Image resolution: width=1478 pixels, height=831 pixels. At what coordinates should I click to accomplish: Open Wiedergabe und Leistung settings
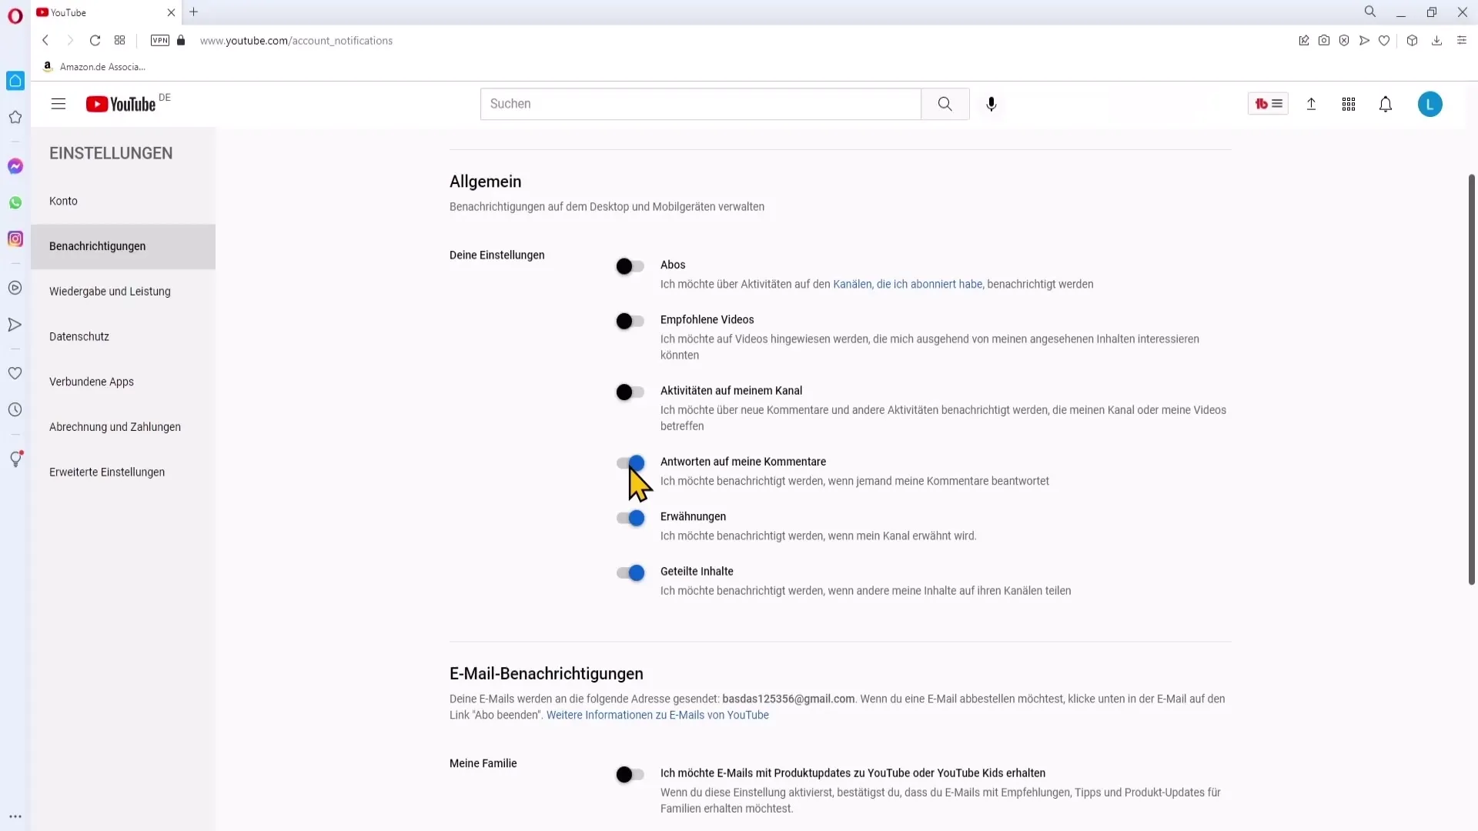[x=123, y=292]
